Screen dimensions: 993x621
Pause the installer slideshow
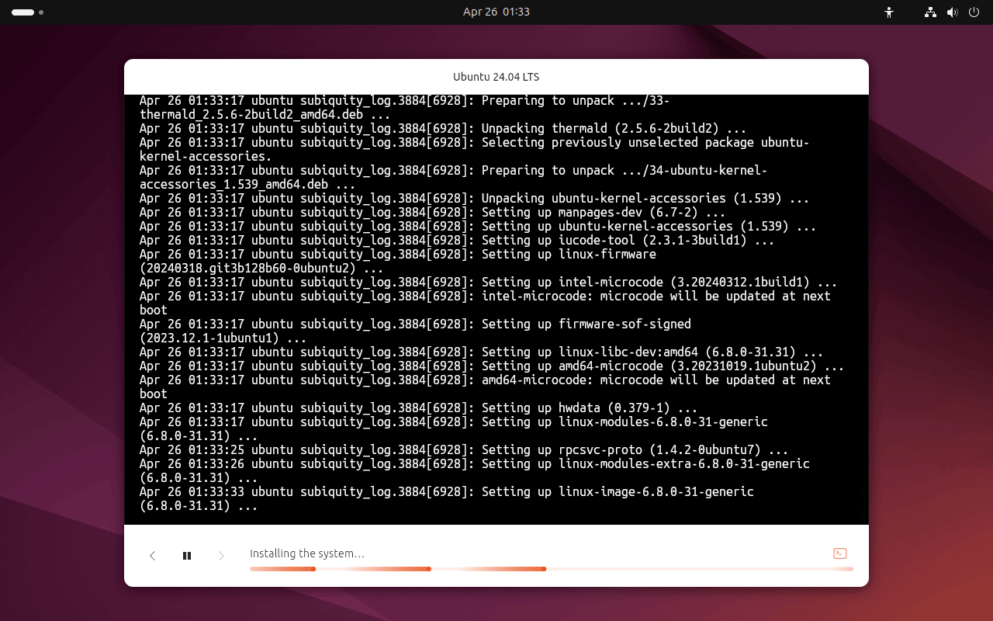(x=187, y=556)
